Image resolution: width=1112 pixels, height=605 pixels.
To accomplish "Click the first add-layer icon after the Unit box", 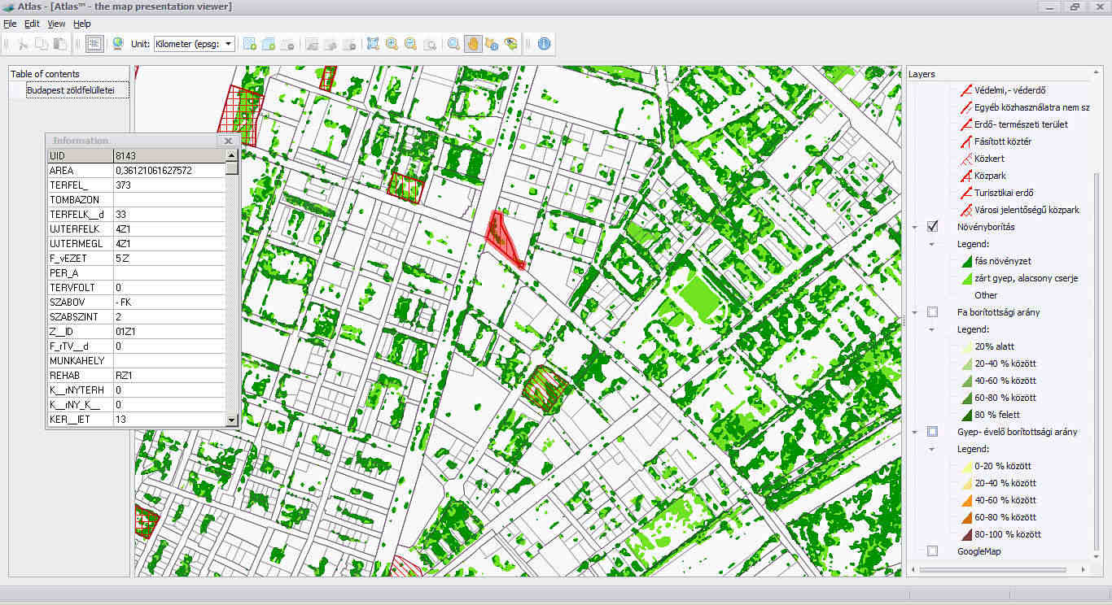I will pyautogui.click(x=250, y=44).
